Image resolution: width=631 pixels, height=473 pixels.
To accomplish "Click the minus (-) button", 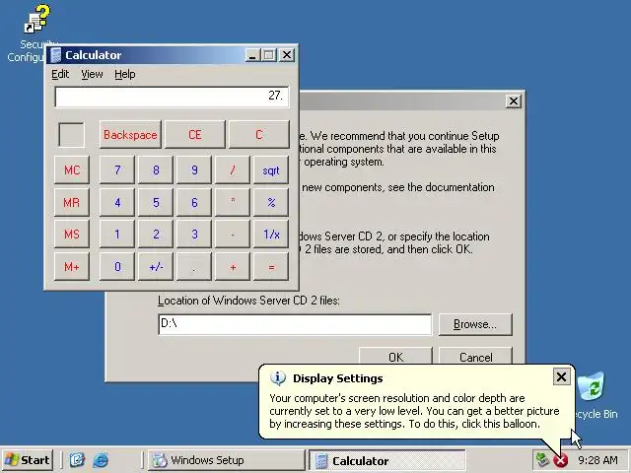I will pyautogui.click(x=233, y=235).
